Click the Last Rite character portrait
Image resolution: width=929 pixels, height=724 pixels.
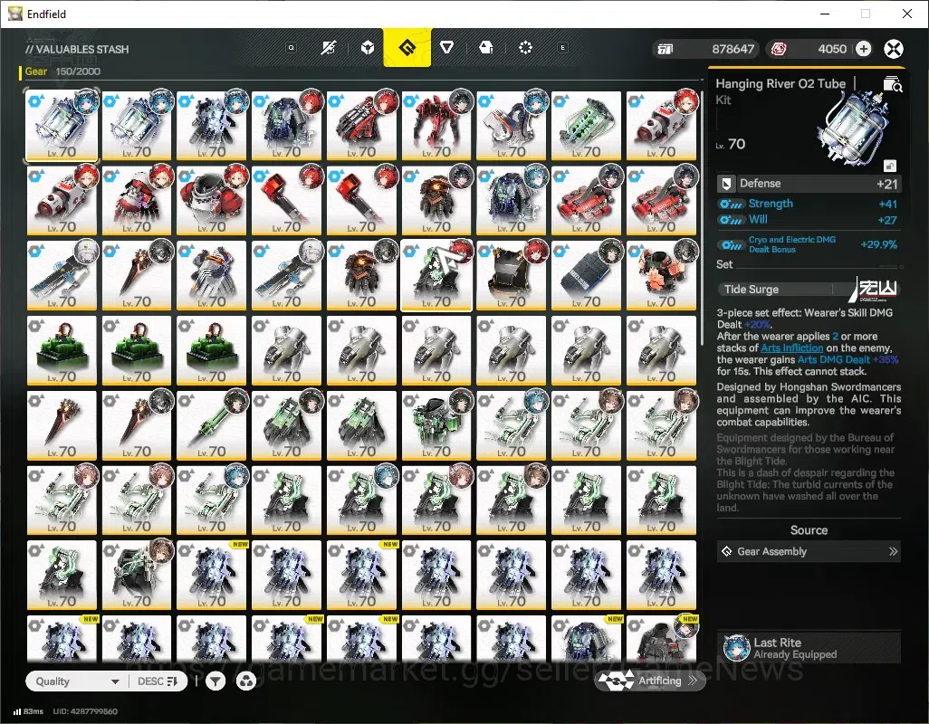[736, 648]
